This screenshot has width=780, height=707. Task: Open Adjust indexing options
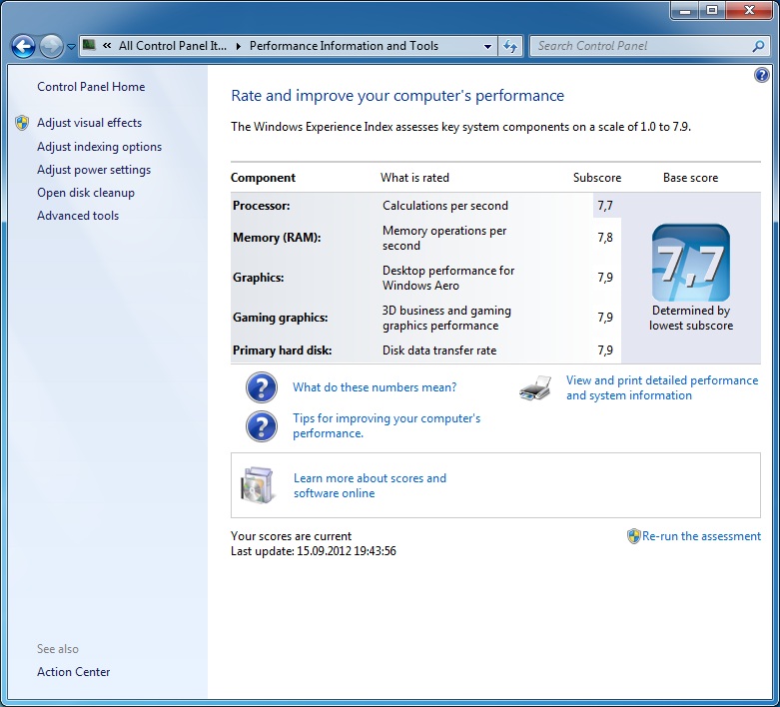(100, 147)
